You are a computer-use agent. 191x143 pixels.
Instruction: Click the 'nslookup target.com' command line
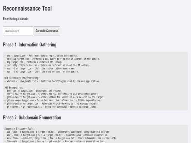coord(52,59)
